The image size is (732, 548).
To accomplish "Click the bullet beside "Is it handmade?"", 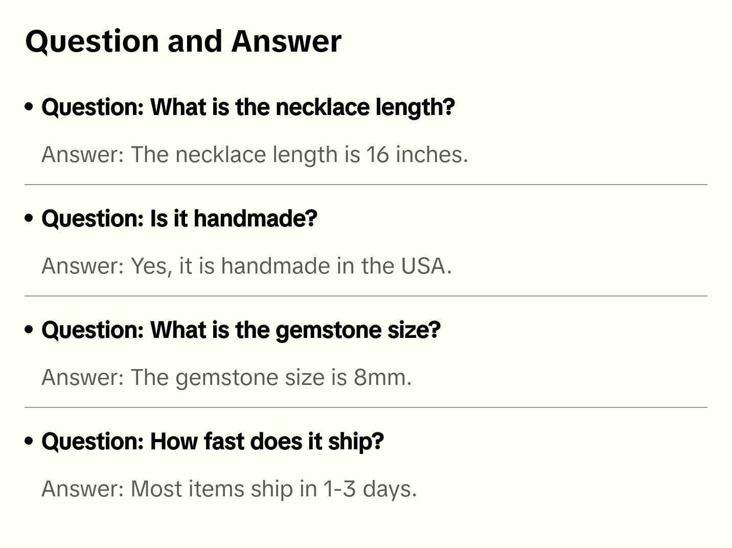I will (x=29, y=219).
